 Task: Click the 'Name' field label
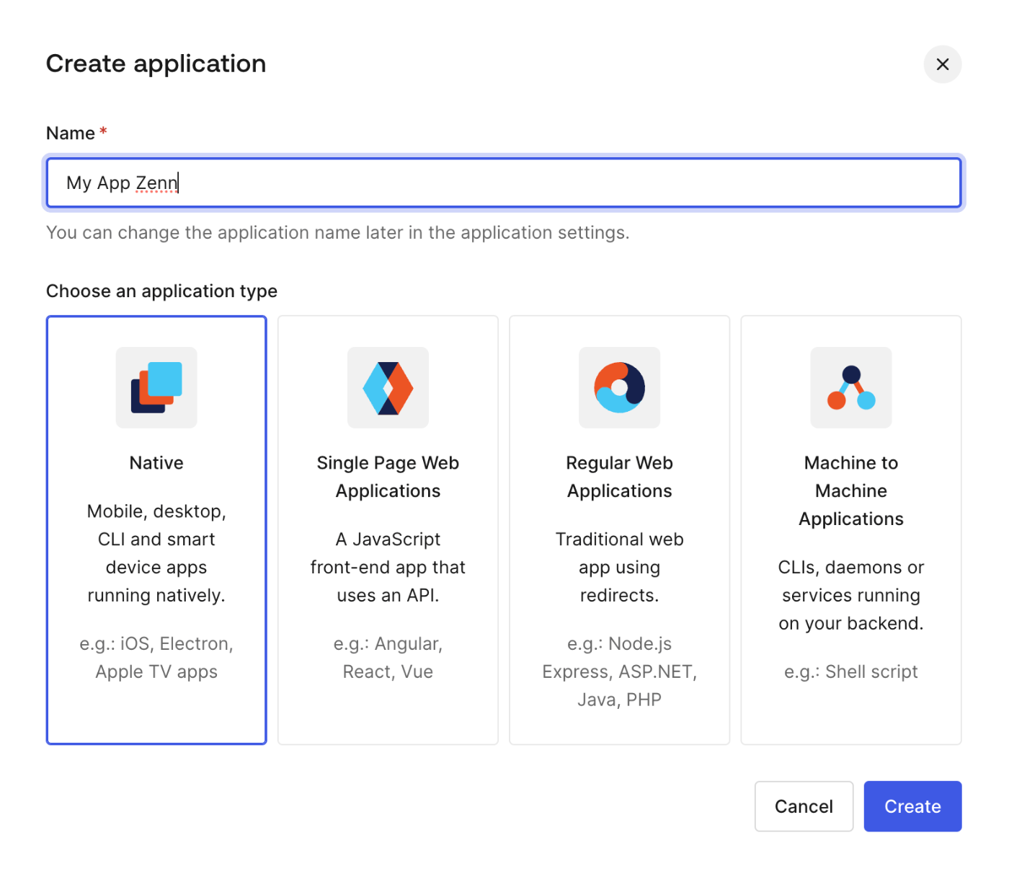click(71, 133)
